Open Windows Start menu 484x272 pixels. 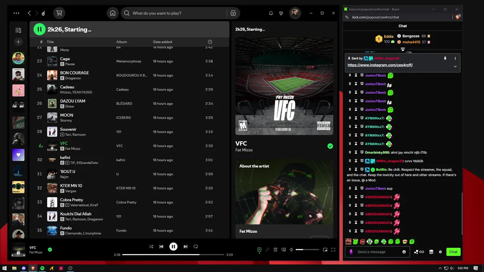point(5,268)
